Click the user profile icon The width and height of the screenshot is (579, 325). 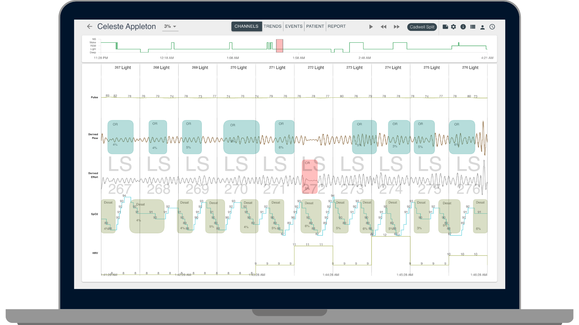(482, 27)
